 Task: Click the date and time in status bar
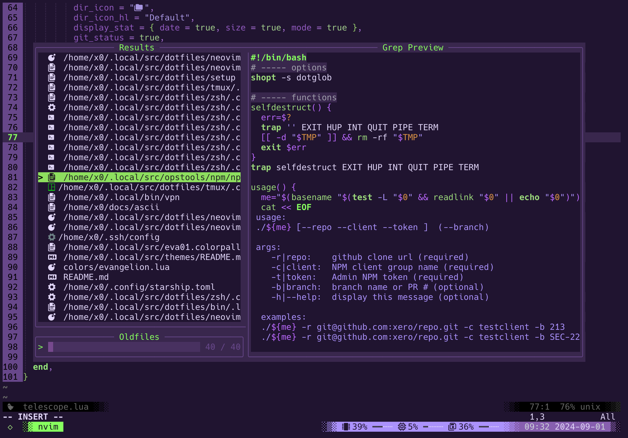[565, 427]
